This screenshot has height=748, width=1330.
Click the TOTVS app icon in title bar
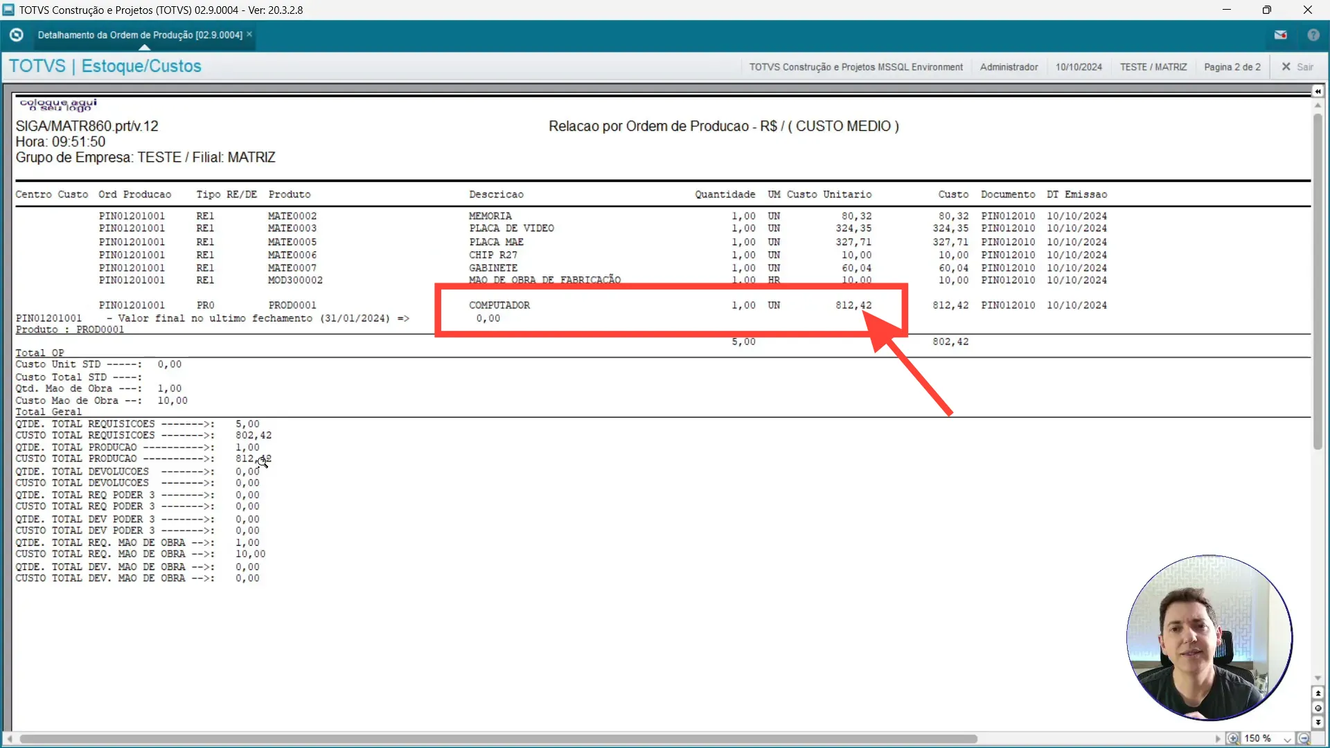8,10
